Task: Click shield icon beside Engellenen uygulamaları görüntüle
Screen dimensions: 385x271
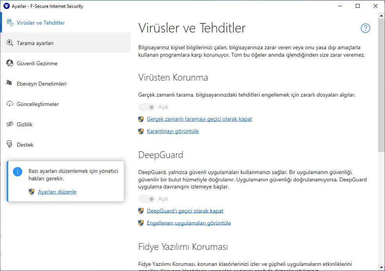Action: [x=141, y=223]
